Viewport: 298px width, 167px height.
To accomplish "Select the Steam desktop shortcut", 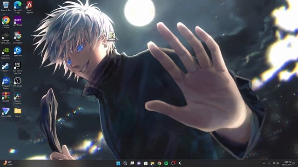I will pyautogui.click(x=6, y=67).
